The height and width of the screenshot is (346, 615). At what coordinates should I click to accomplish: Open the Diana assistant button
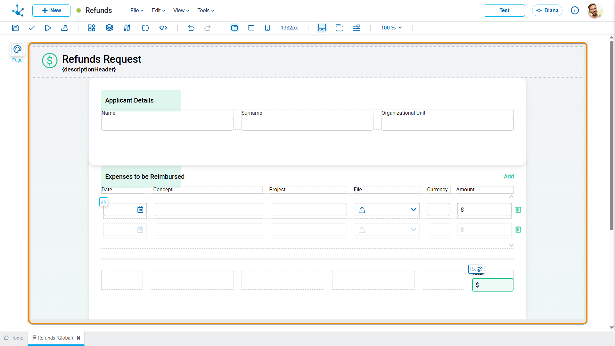(x=547, y=11)
